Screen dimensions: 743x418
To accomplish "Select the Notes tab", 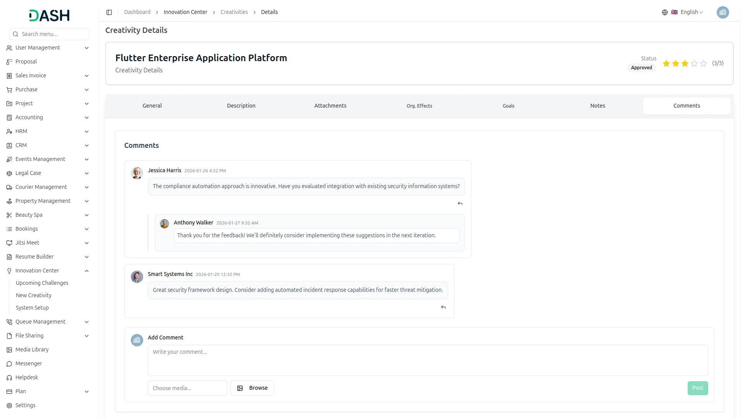I will [x=597, y=106].
